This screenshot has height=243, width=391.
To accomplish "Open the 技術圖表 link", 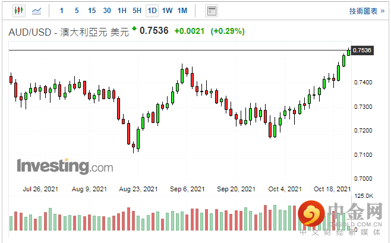I will click(x=367, y=11).
